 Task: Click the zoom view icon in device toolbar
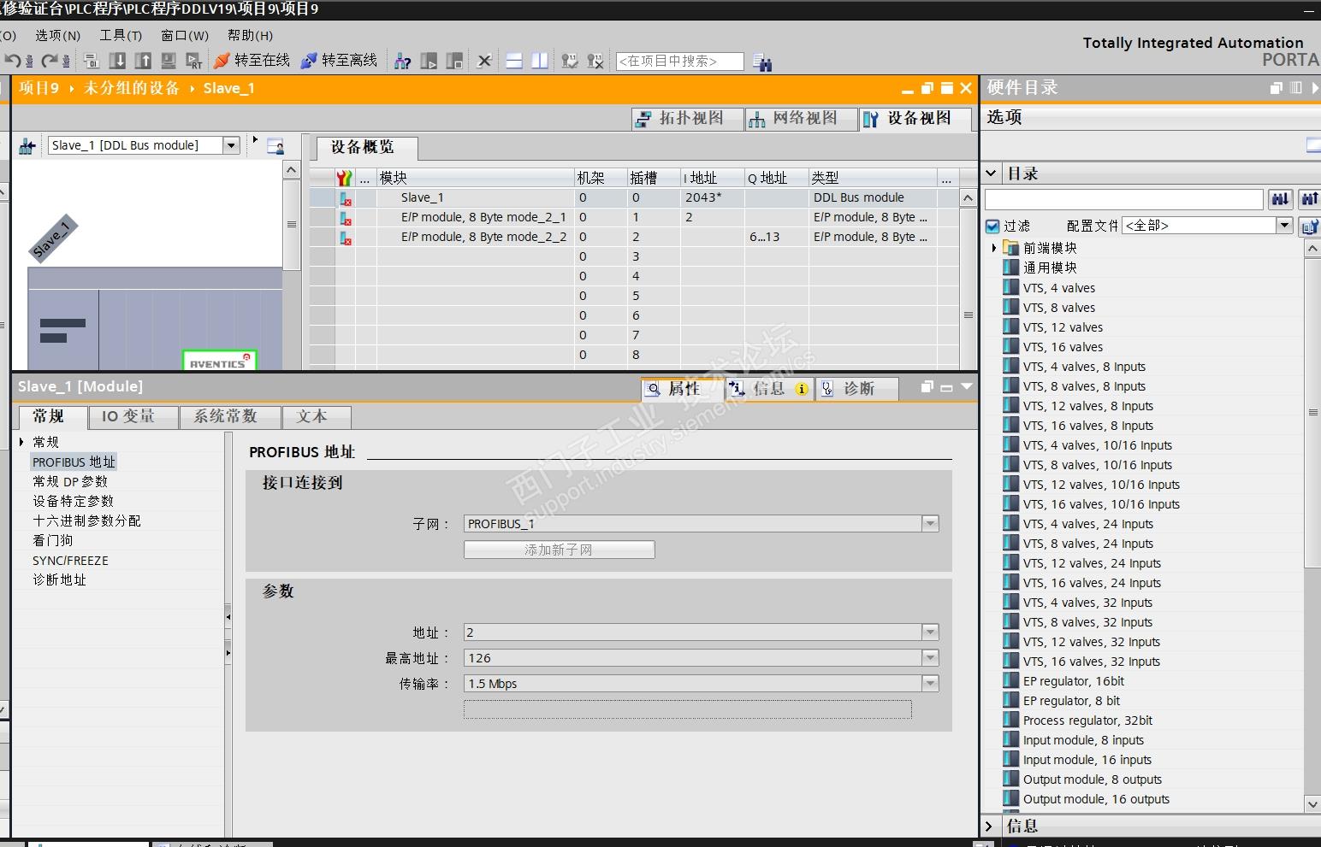click(x=275, y=146)
